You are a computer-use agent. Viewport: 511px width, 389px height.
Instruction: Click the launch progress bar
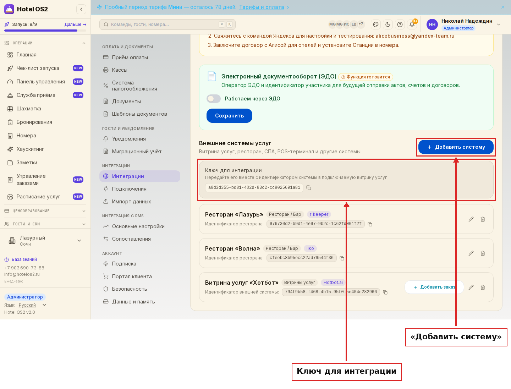(45, 31)
